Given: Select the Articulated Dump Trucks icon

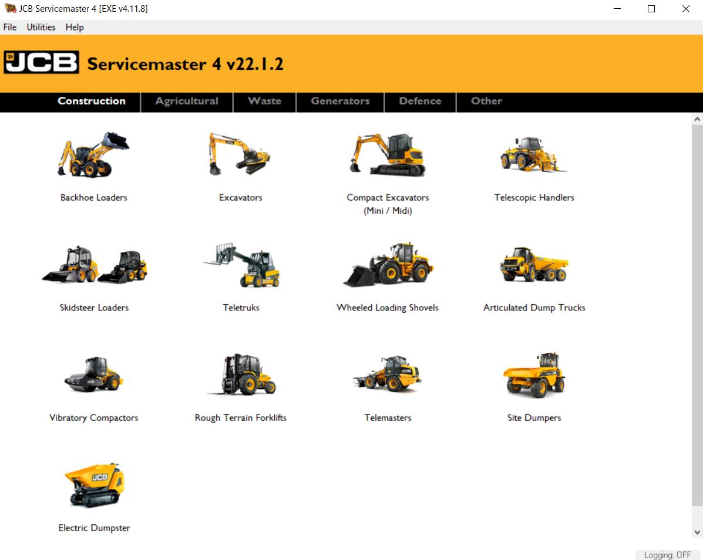Looking at the screenshot, I should pyautogui.click(x=534, y=265).
